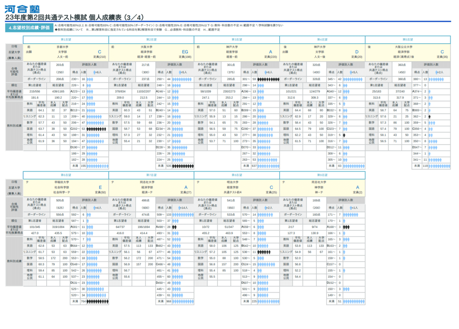Click 同志社大学 under 第9志望

click(319, 182)
